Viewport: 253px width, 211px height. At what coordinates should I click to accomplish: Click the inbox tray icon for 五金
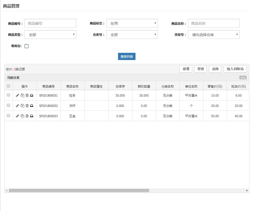point(32,116)
